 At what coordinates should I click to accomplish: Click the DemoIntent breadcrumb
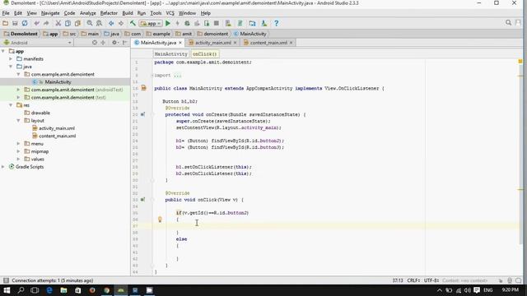[x=21, y=34]
